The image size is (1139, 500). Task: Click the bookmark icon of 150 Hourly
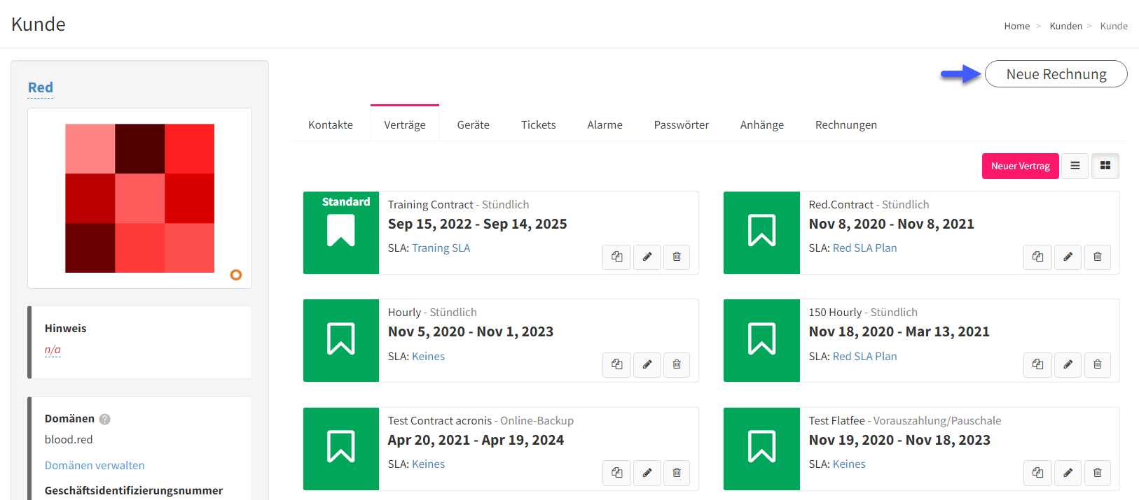[762, 338]
